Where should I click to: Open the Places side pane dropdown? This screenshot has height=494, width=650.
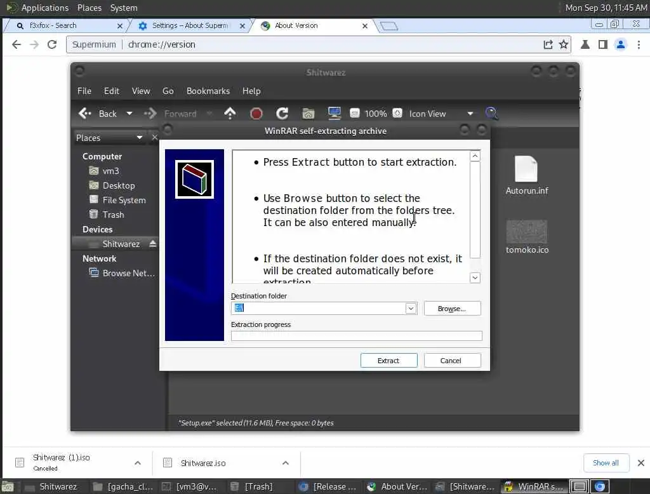[109, 138]
